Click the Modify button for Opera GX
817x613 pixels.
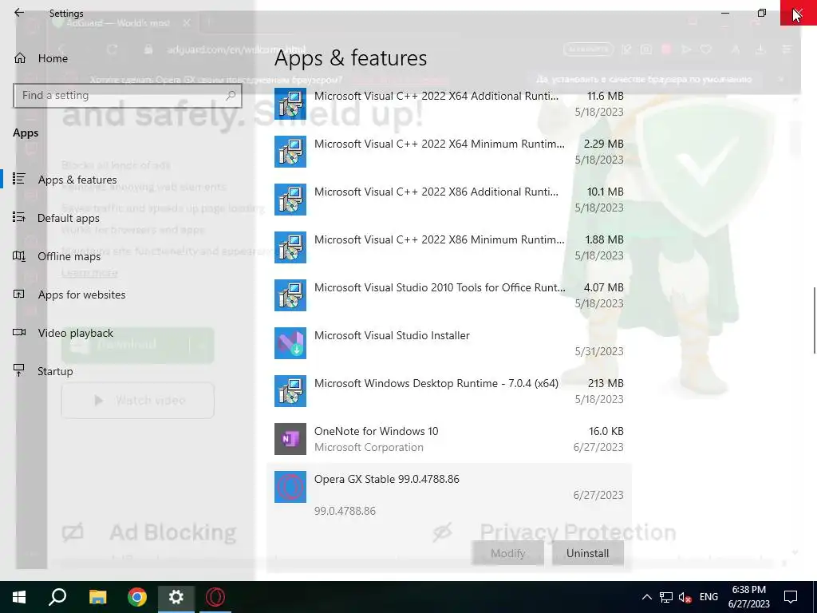508,553
